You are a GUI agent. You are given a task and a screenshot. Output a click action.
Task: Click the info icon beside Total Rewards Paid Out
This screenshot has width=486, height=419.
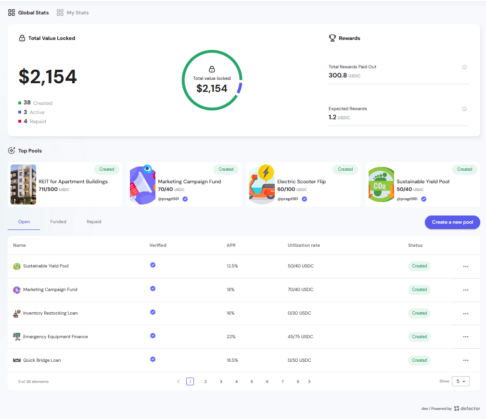(x=464, y=67)
